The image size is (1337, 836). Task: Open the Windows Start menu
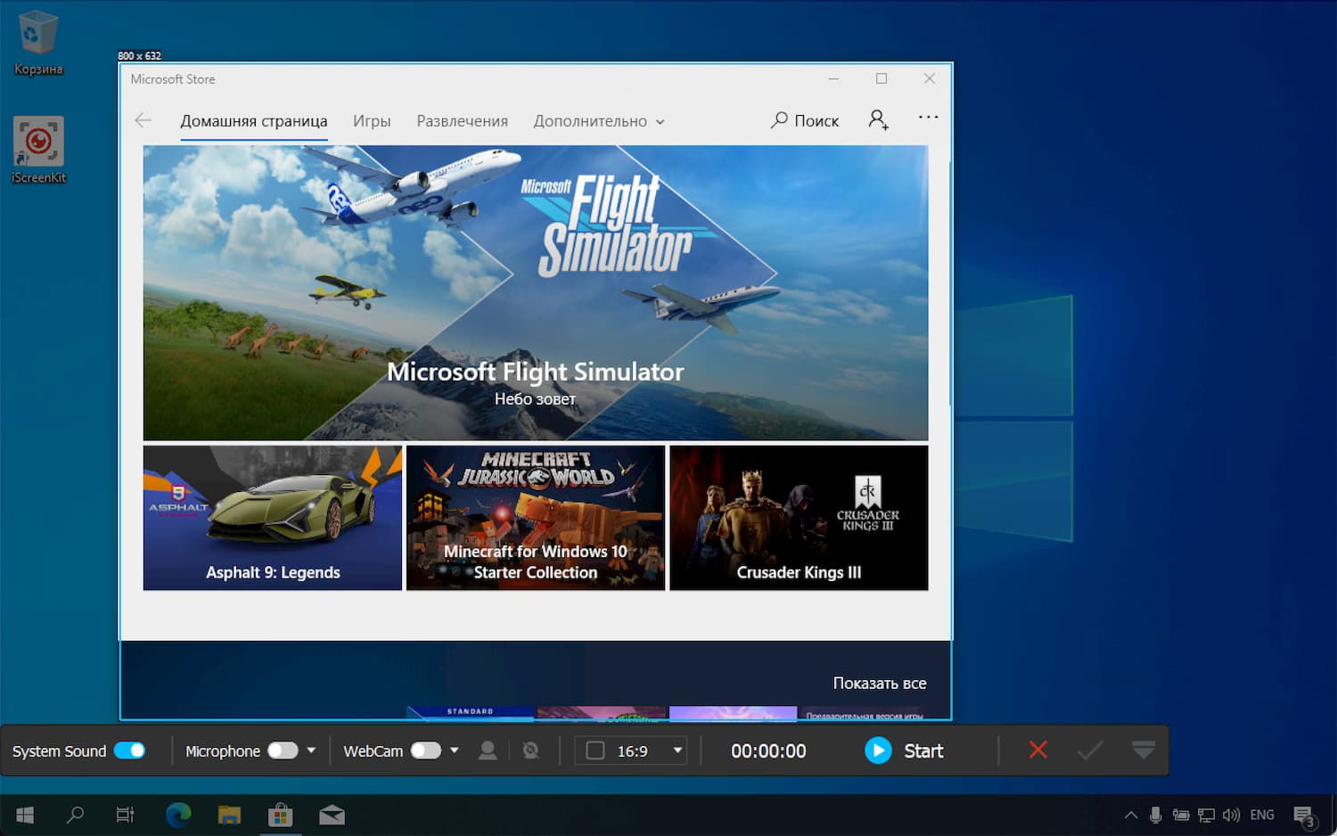click(25, 815)
